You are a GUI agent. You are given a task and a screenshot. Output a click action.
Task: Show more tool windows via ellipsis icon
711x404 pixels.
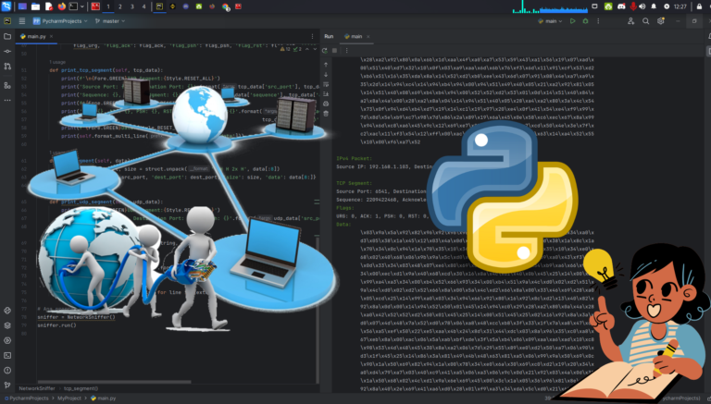(x=6, y=100)
